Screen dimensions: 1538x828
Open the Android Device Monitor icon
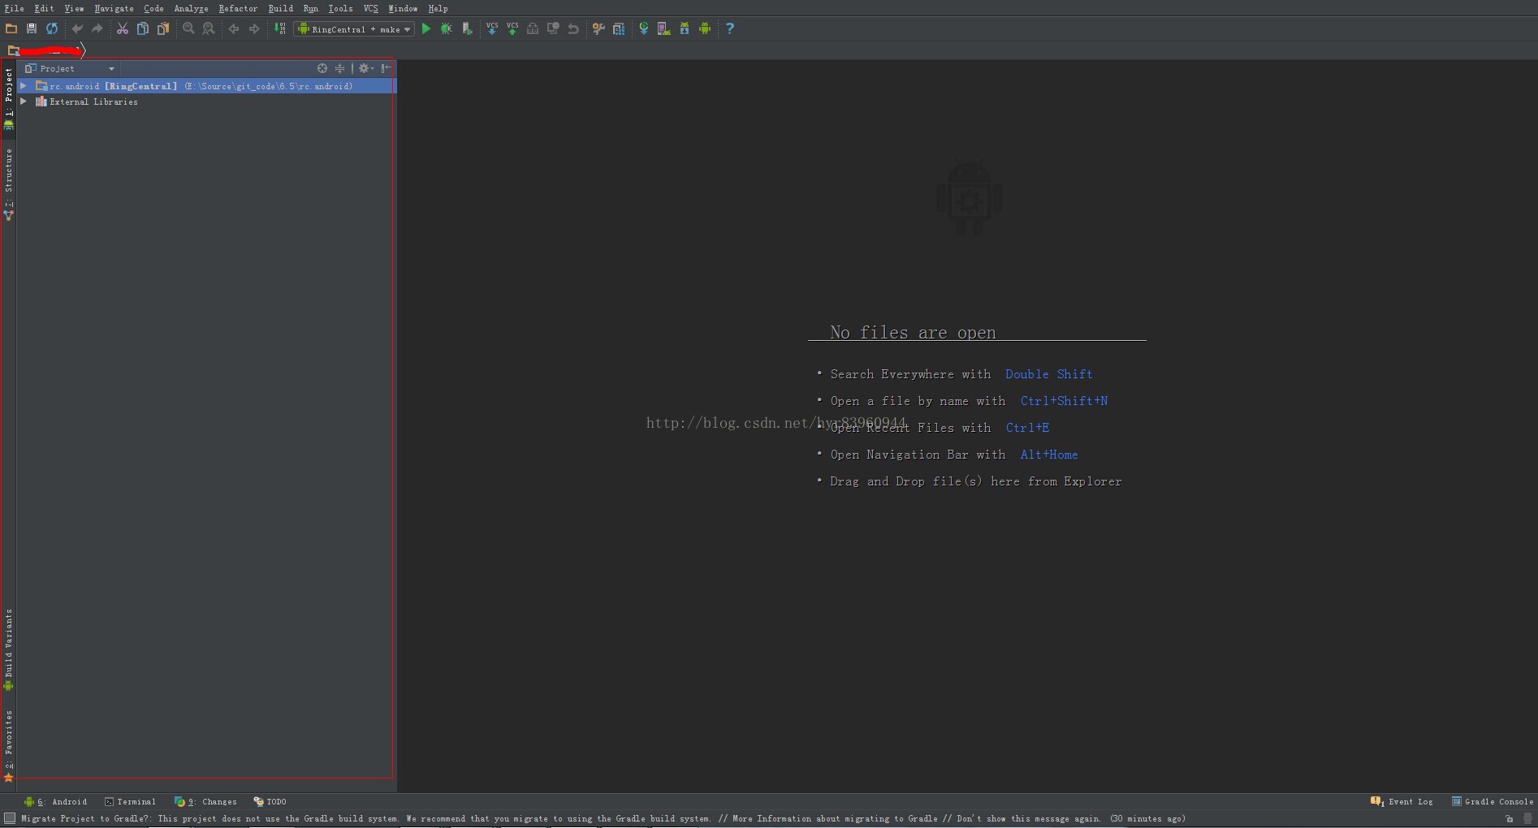(x=705, y=28)
